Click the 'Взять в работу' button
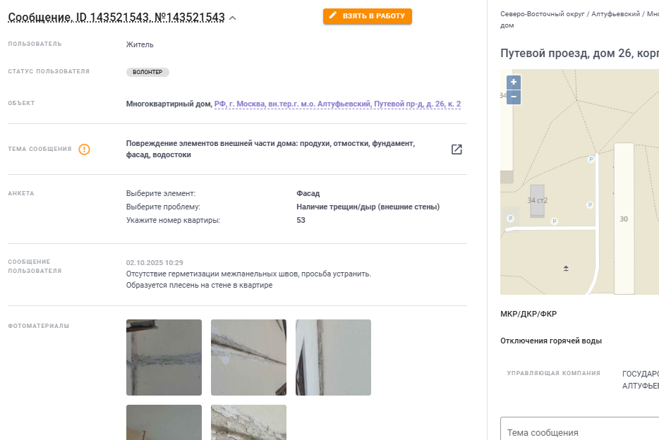Screen dimensions: 659x440 click(x=368, y=16)
